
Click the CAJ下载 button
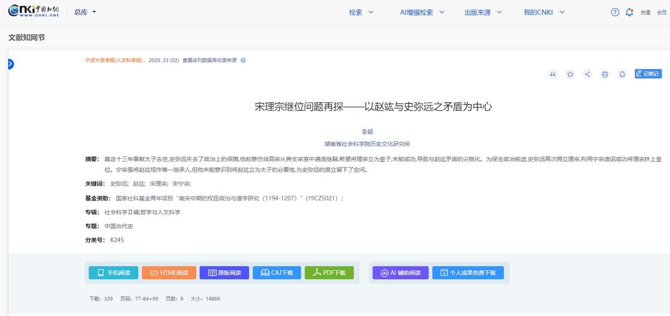(x=276, y=272)
